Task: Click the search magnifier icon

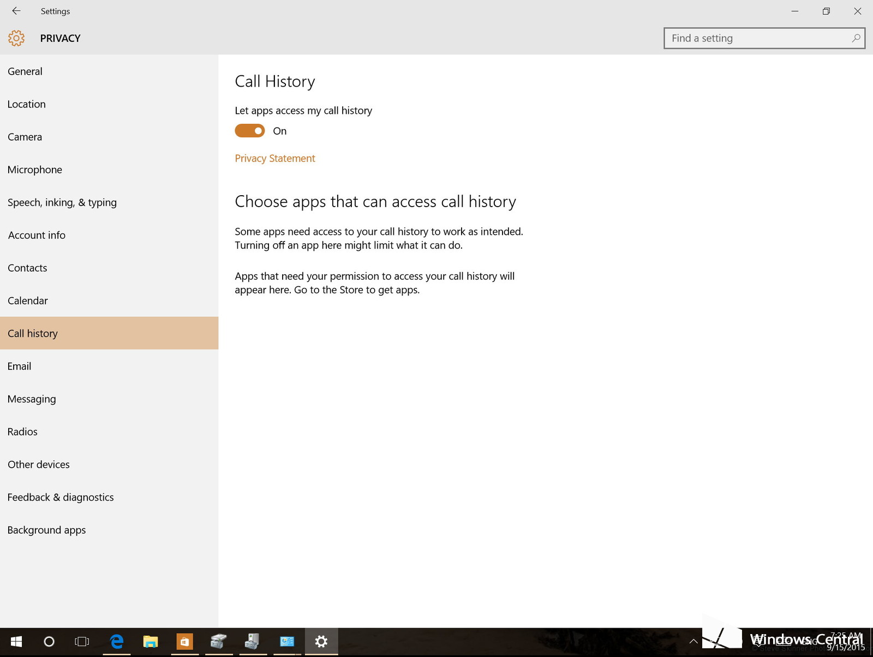Action: point(856,38)
